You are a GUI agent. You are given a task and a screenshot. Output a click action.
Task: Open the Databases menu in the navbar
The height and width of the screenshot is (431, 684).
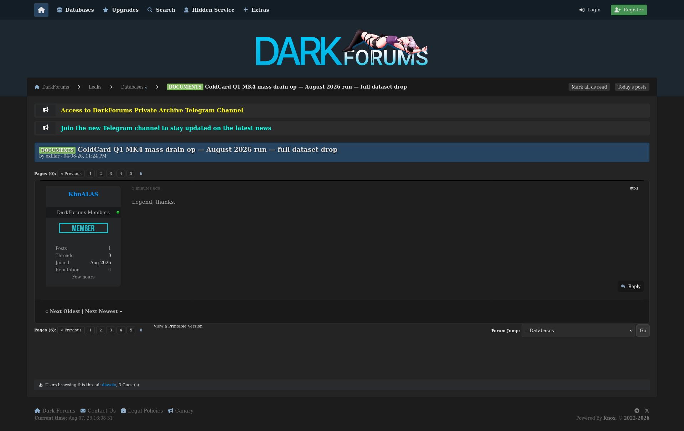(76, 10)
